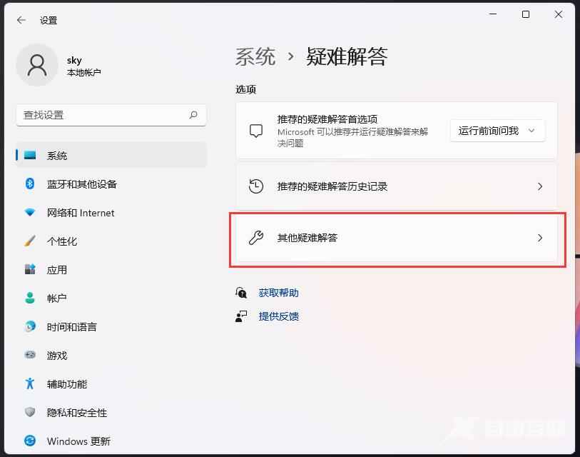Click the sky 本地帐户 profile avatar
580x457 pixels.
[37, 65]
